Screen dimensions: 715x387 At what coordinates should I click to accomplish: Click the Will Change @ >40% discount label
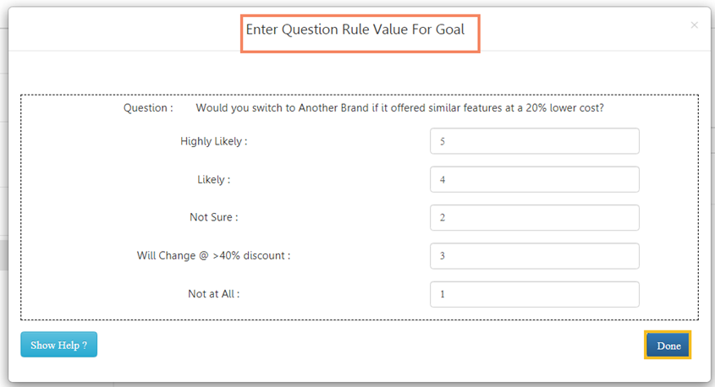[x=213, y=255]
